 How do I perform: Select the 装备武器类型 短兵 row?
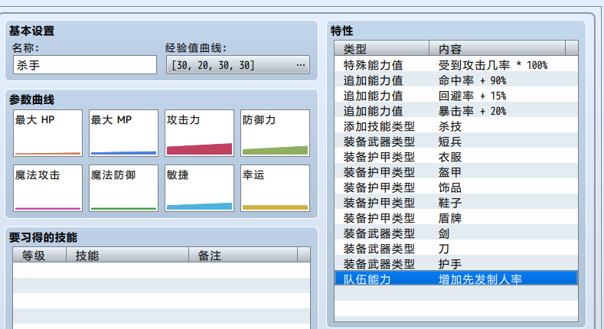pos(456,142)
